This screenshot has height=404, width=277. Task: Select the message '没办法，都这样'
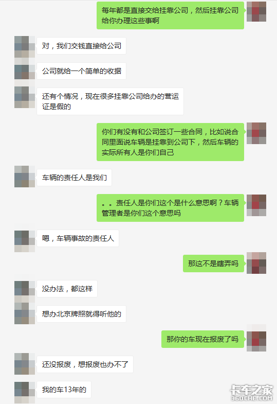tap(67, 289)
